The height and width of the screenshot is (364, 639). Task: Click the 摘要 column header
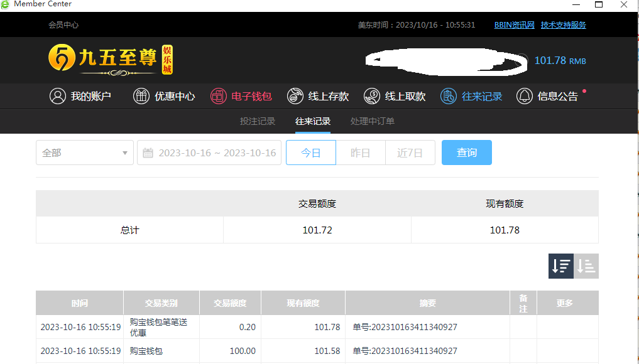pyautogui.click(x=427, y=302)
